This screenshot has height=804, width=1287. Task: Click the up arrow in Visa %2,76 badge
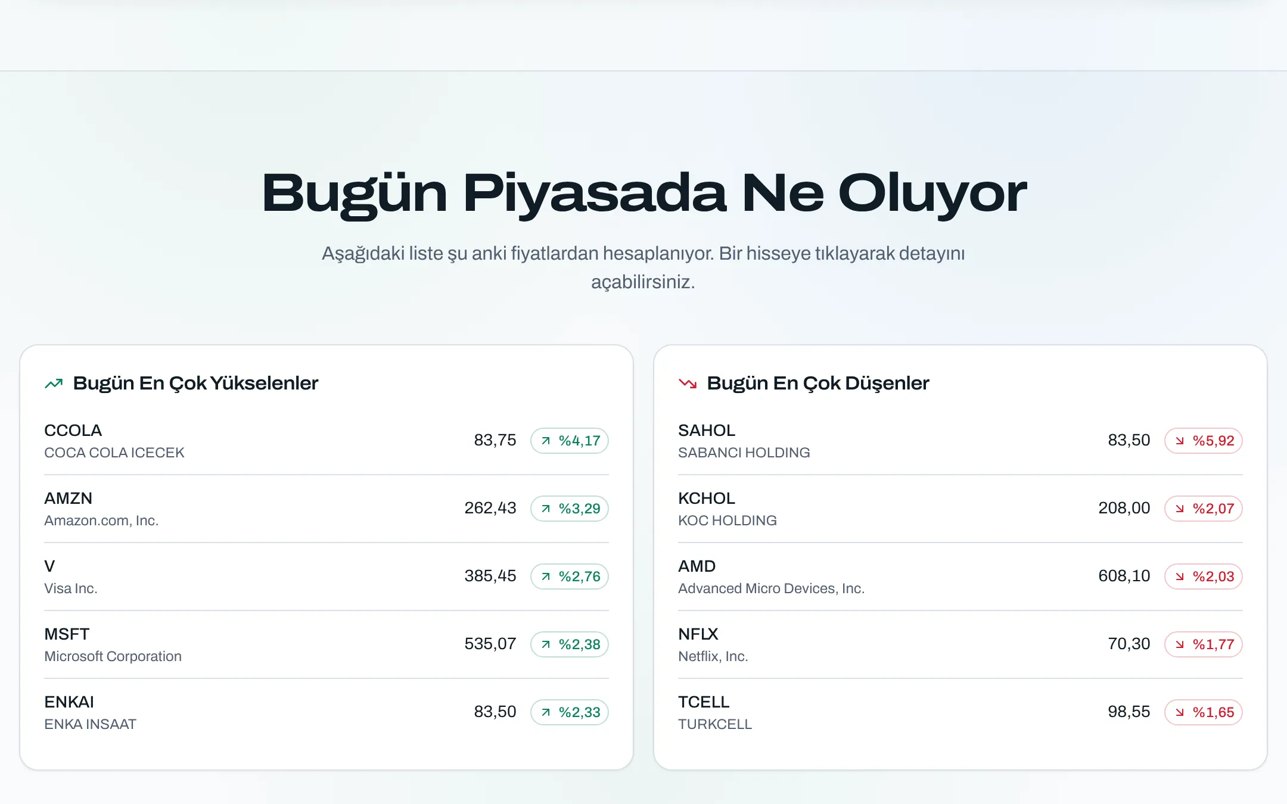(546, 576)
